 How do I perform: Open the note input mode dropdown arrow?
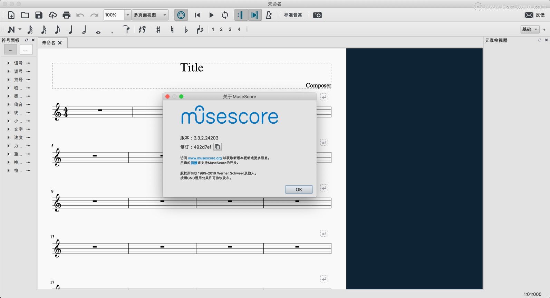coord(20,30)
